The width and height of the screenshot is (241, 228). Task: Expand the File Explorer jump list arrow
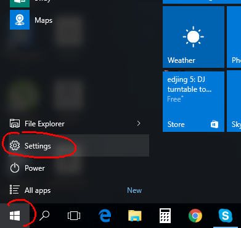pos(139,123)
